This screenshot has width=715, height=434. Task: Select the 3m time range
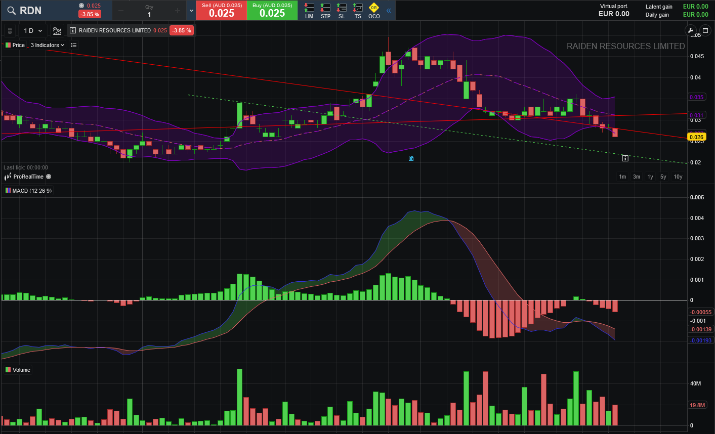637,177
